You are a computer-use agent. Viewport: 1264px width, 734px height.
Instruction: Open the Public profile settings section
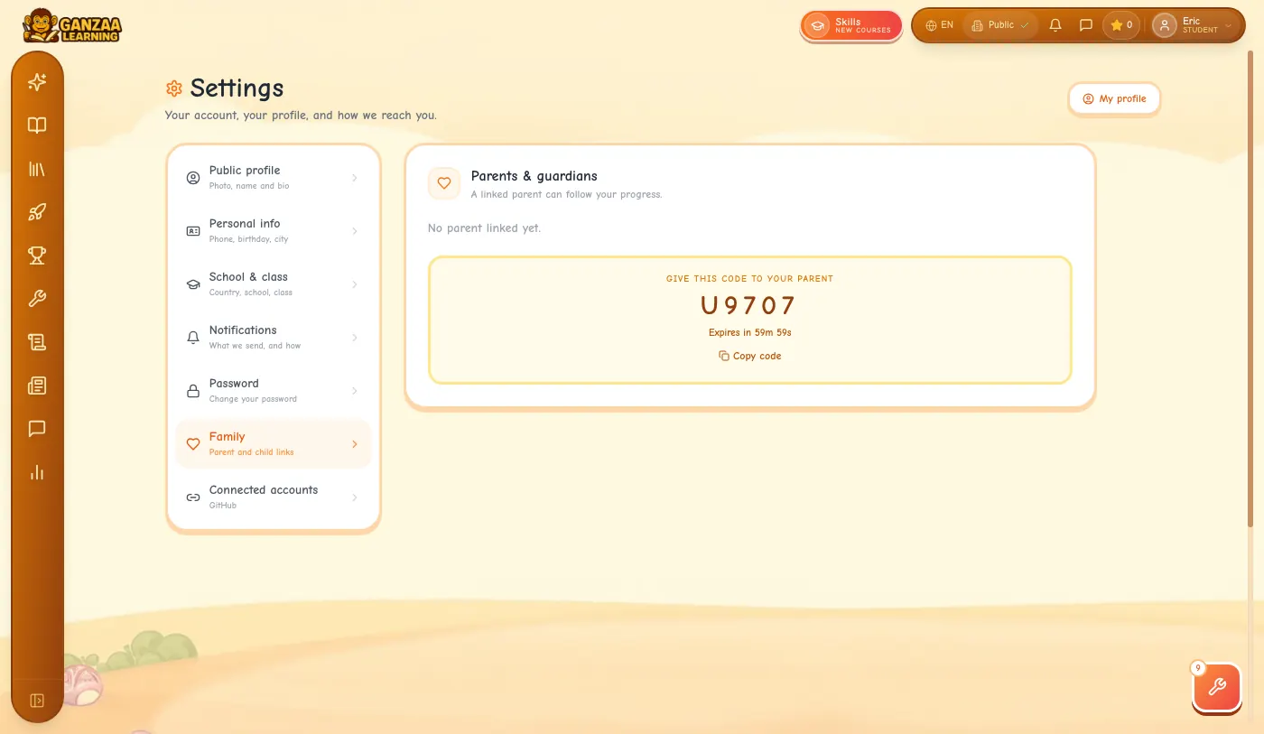(x=274, y=178)
